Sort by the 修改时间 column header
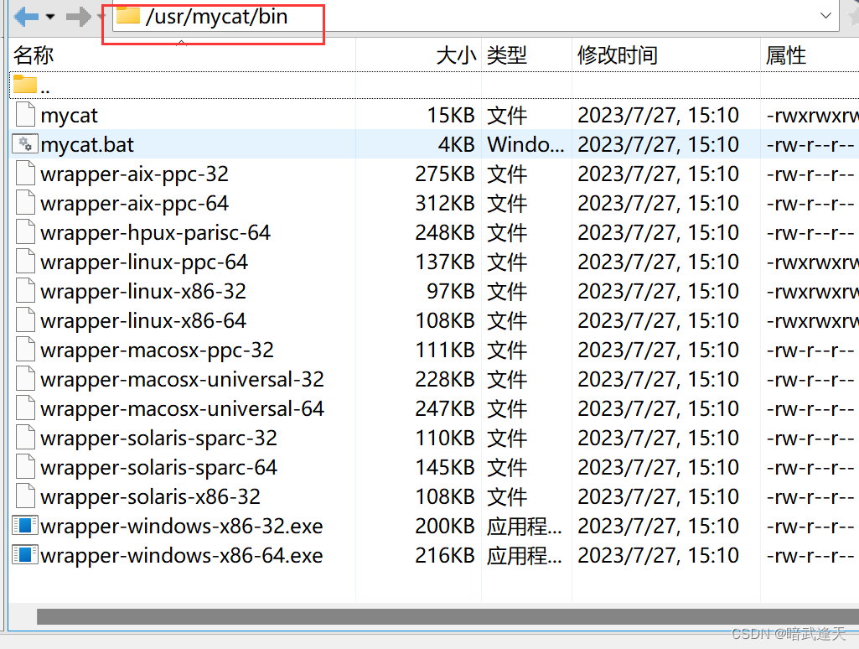The height and width of the screenshot is (649, 859). (666, 55)
